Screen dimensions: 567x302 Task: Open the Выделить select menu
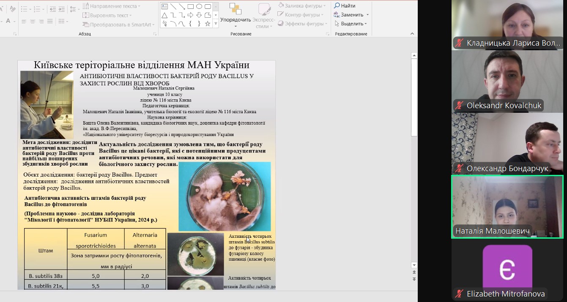pyautogui.click(x=351, y=24)
